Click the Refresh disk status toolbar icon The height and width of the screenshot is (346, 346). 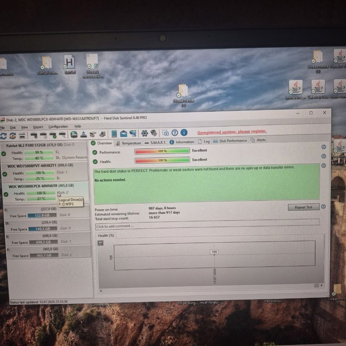[x=3, y=136]
